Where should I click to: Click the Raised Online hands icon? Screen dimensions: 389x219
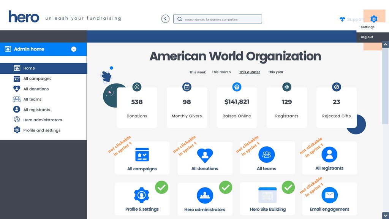tap(237, 87)
